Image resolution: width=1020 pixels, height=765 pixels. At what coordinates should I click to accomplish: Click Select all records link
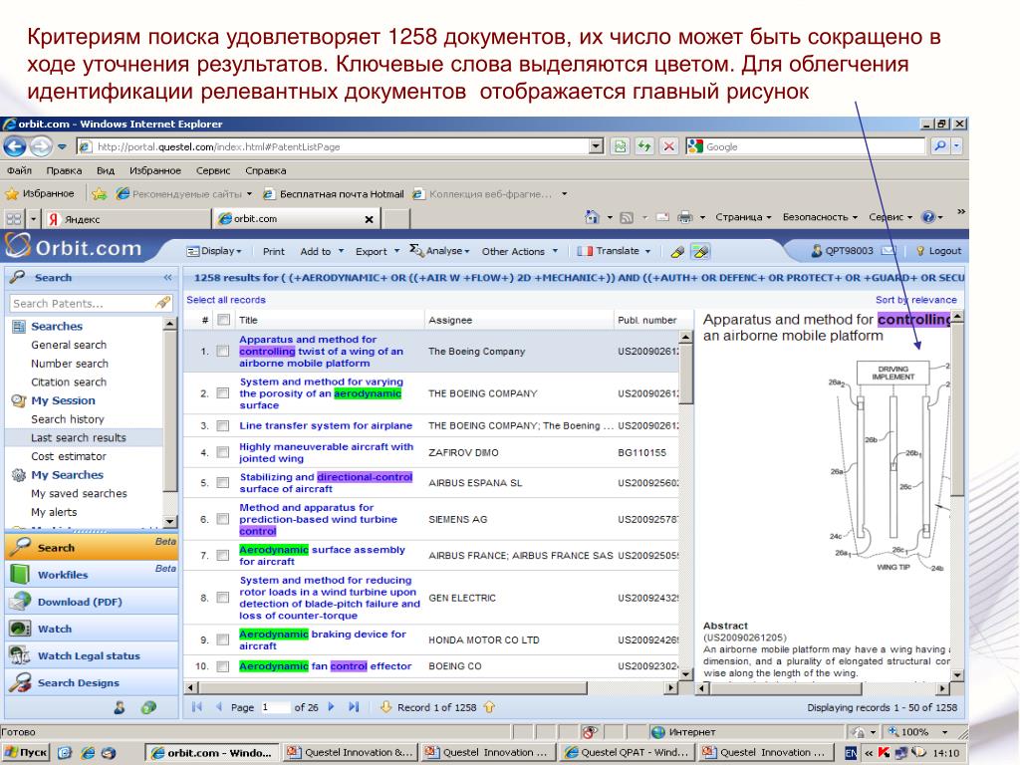(226, 300)
